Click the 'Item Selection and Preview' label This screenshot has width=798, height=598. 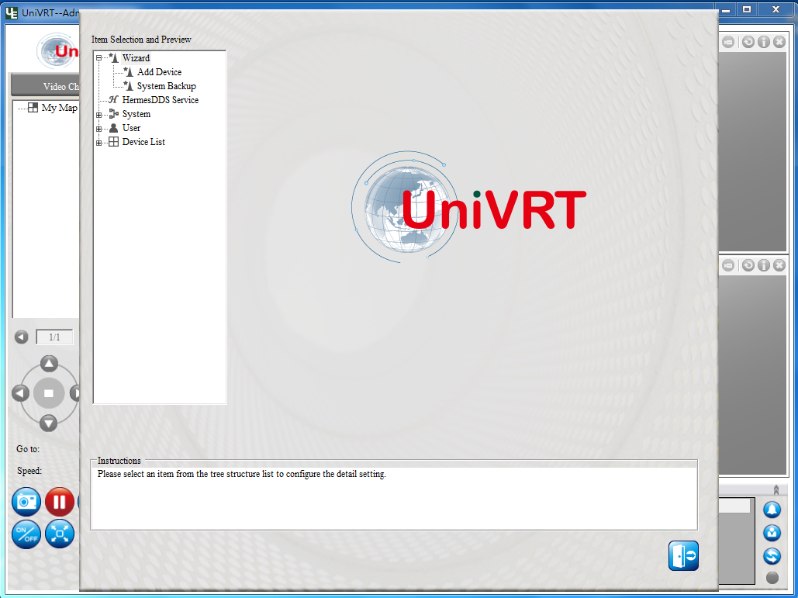(x=141, y=40)
